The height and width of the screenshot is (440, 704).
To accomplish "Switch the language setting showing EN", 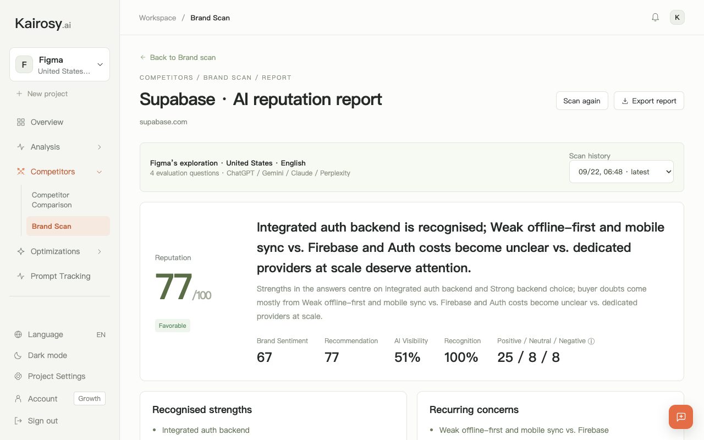I will pyautogui.click(x=101, y=334).
